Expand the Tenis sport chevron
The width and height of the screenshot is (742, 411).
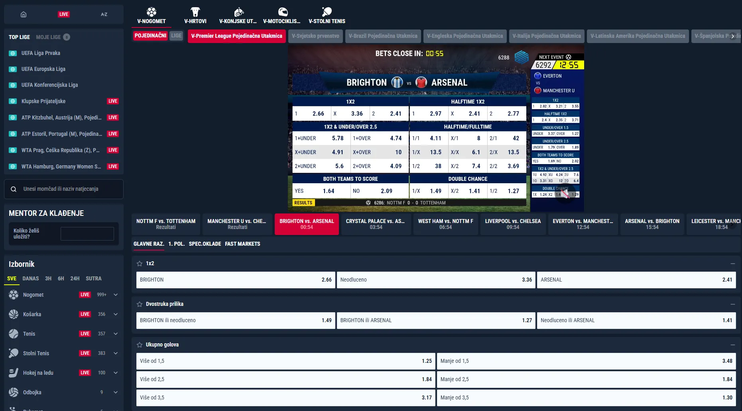116,334
